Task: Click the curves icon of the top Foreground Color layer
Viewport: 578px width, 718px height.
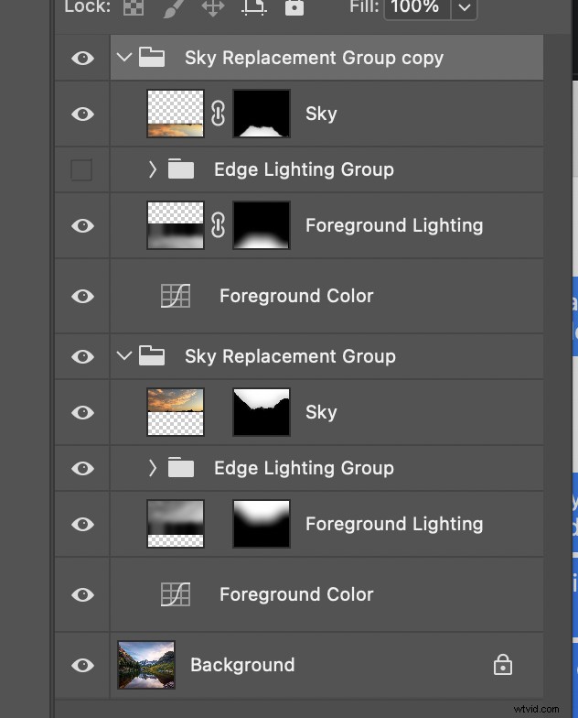Action: [x=175, y=296]
